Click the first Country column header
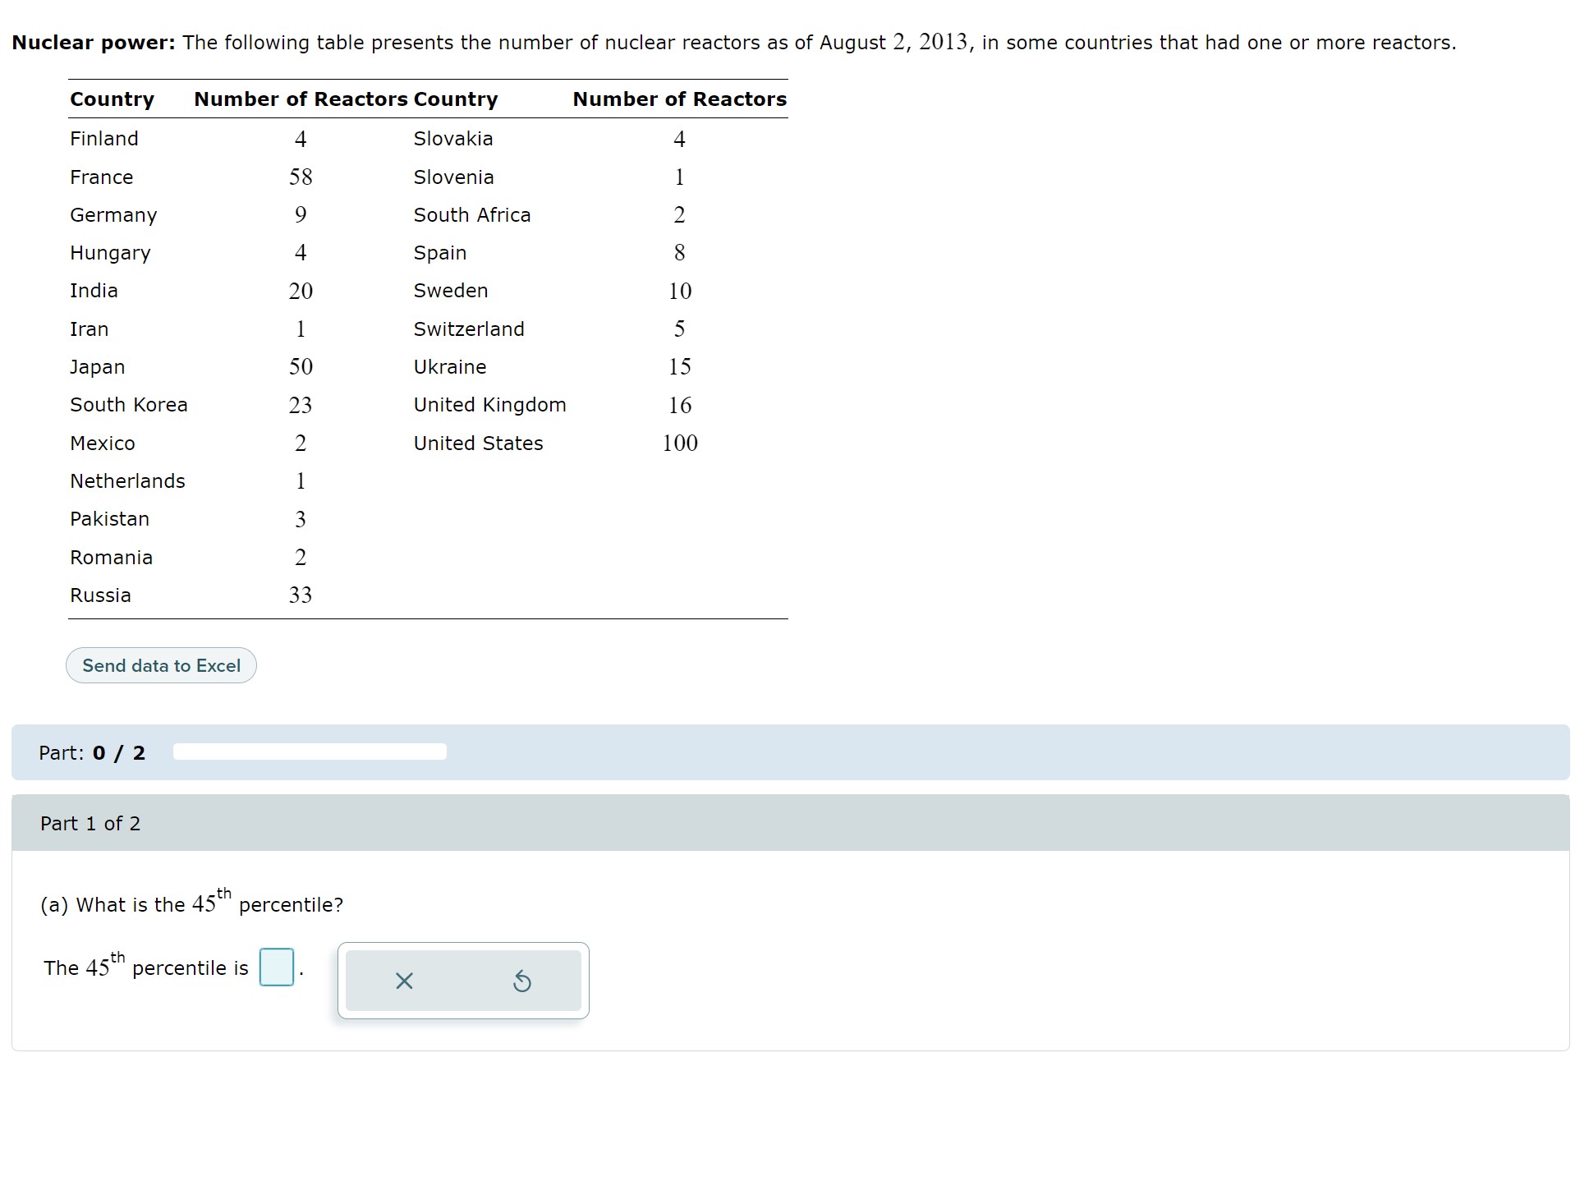 click(x=112, y=99)
